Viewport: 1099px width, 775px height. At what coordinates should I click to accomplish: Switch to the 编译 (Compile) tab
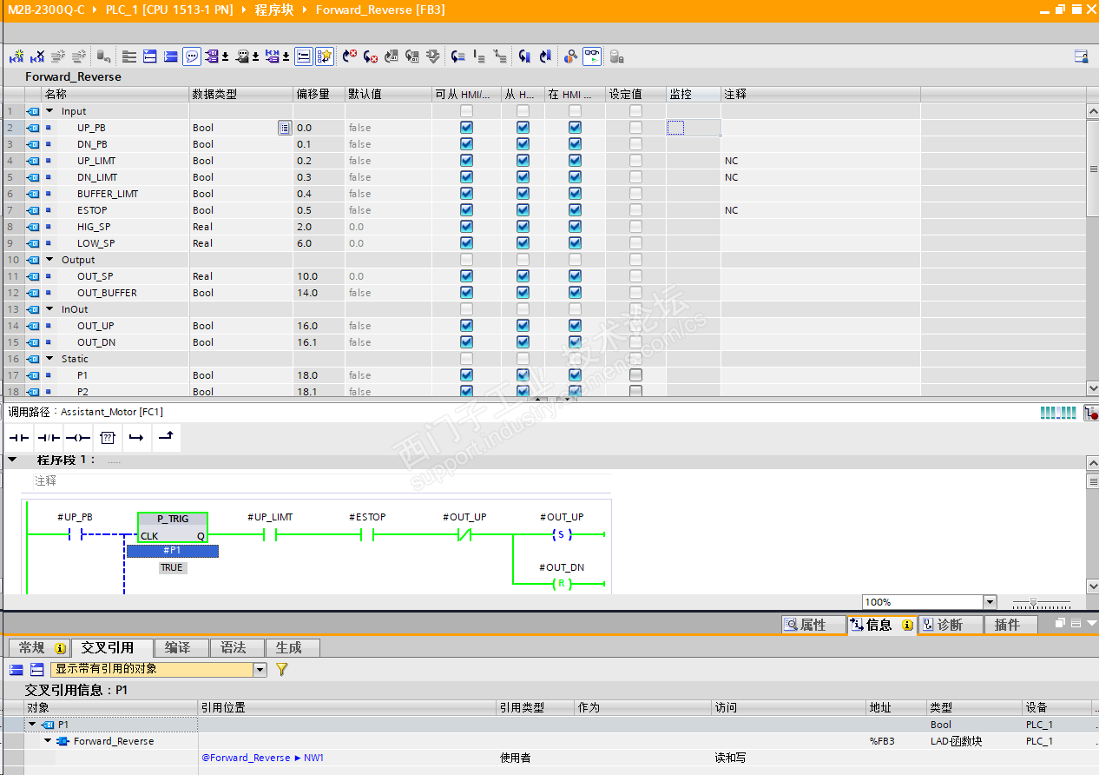pyautogui.click(x=177, y=647)
